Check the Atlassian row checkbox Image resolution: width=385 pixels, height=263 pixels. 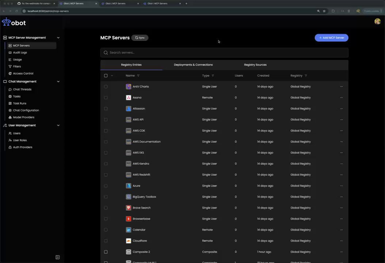tap(106, 108)
